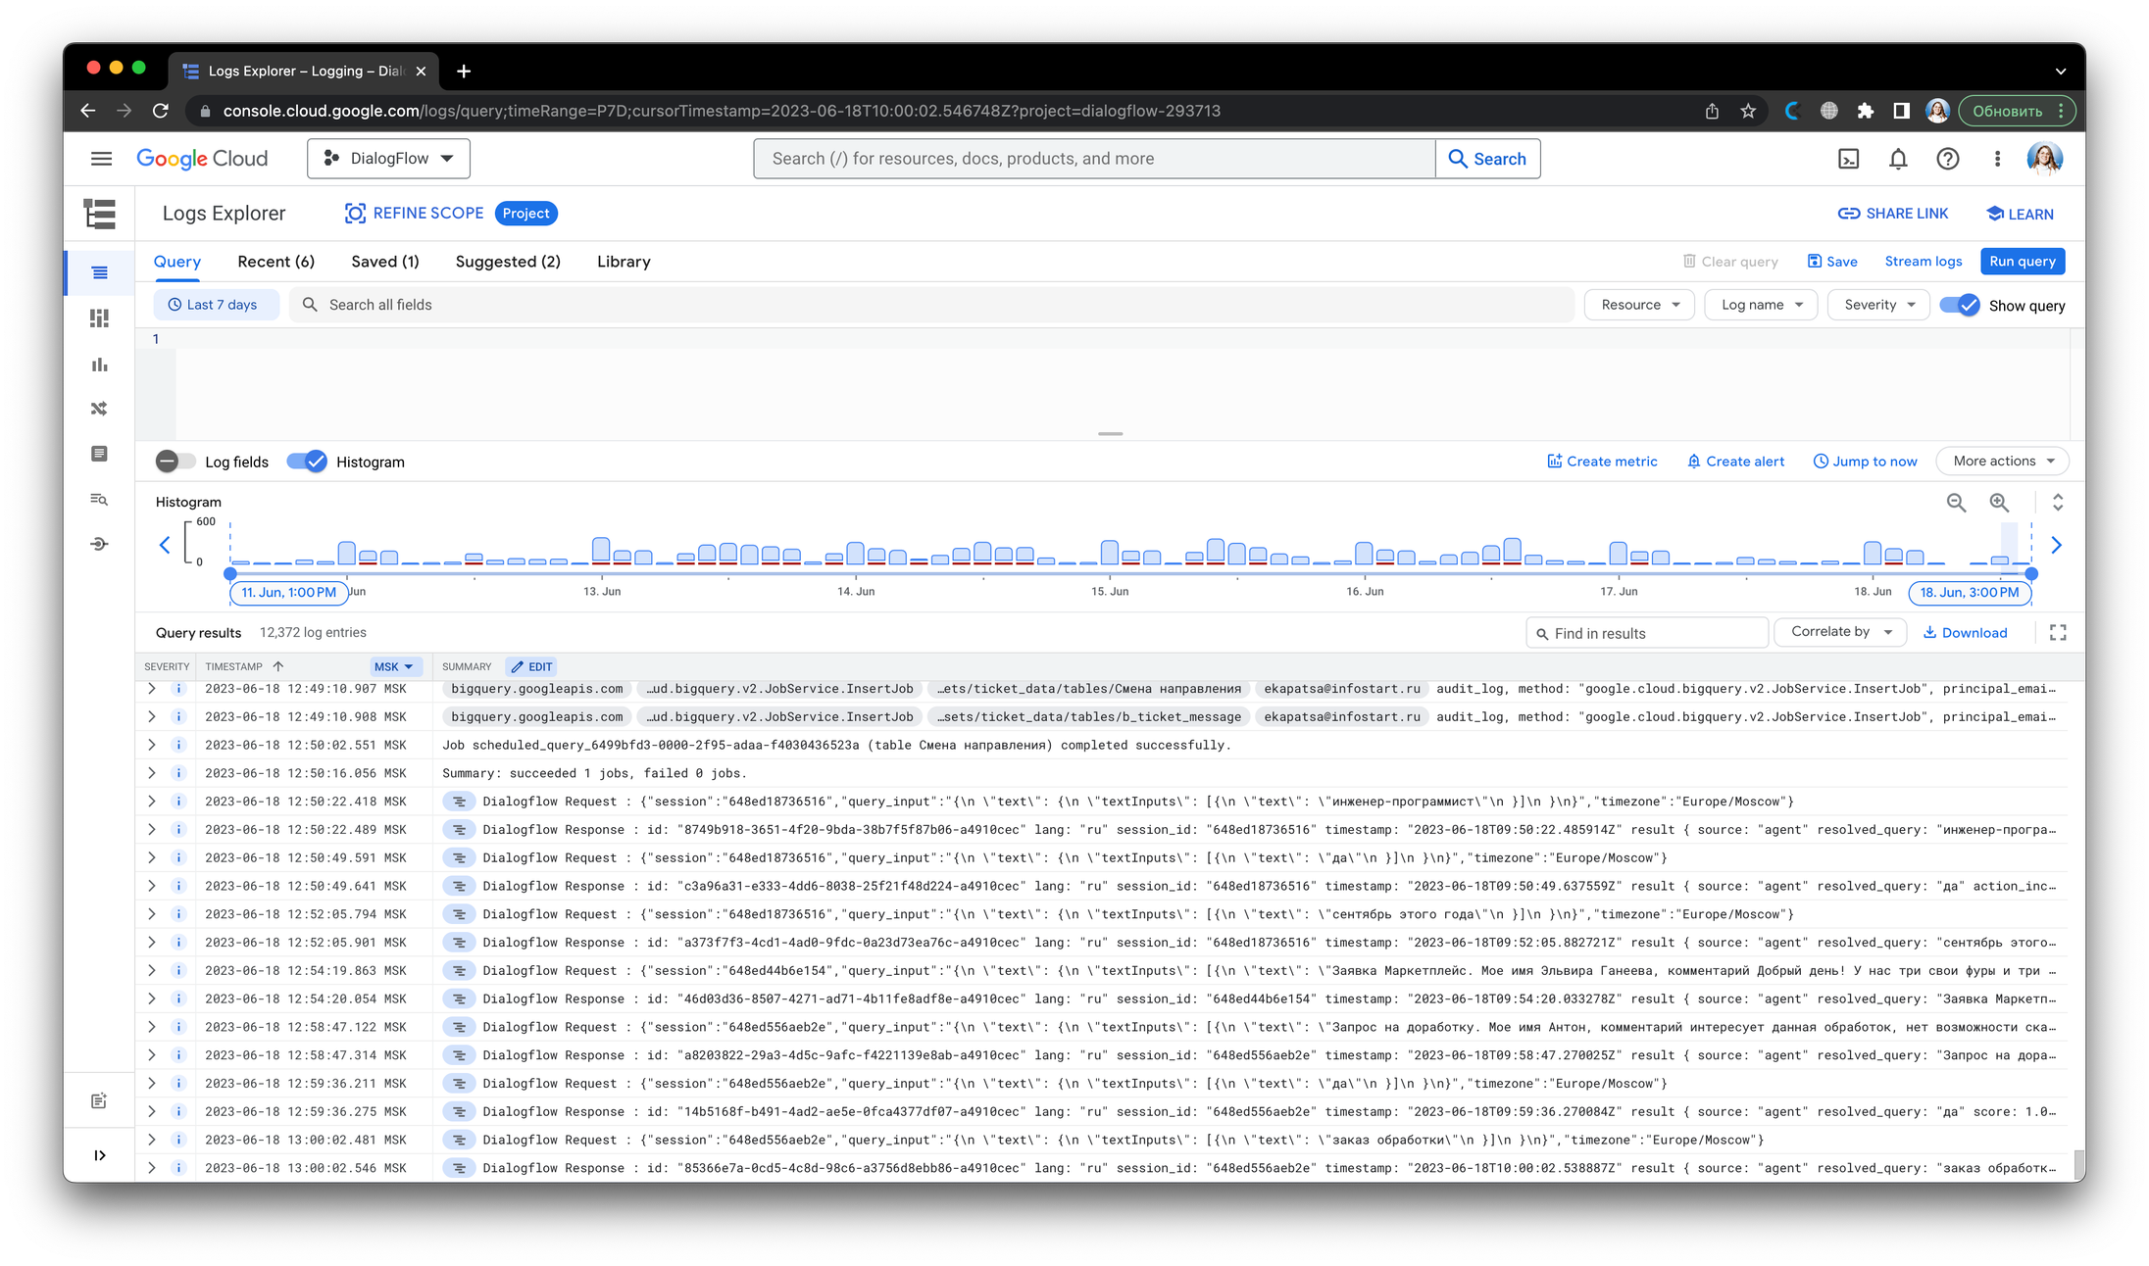The image size is (2149, 1266).
Task: Click the Run query button
Action: [x=2022, y=262]
